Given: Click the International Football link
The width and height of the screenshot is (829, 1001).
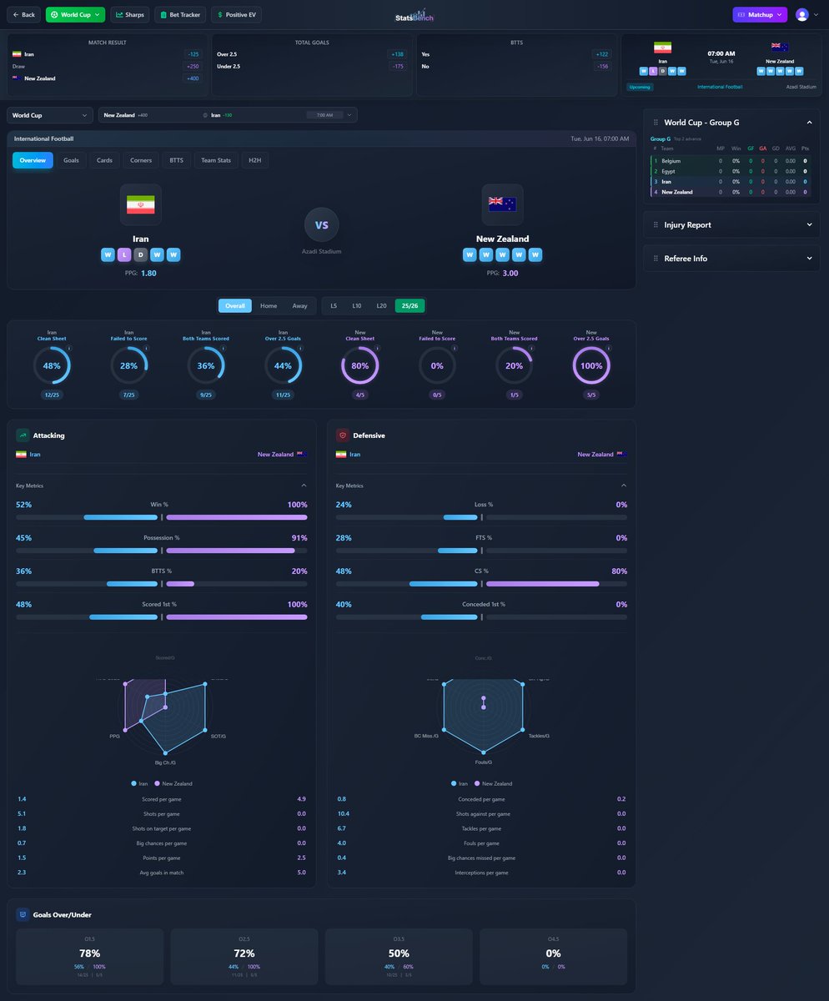Looking at the screenshot, I should pyautogui.click(x=720, y=86).
